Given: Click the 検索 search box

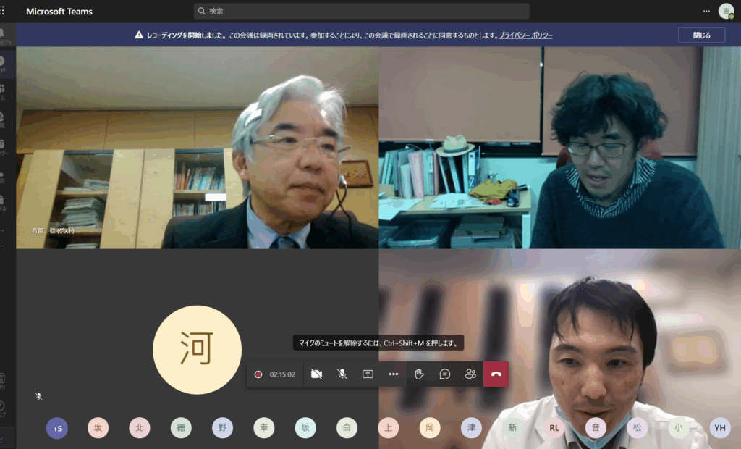Looking at the screenshot, I should 362,12.
